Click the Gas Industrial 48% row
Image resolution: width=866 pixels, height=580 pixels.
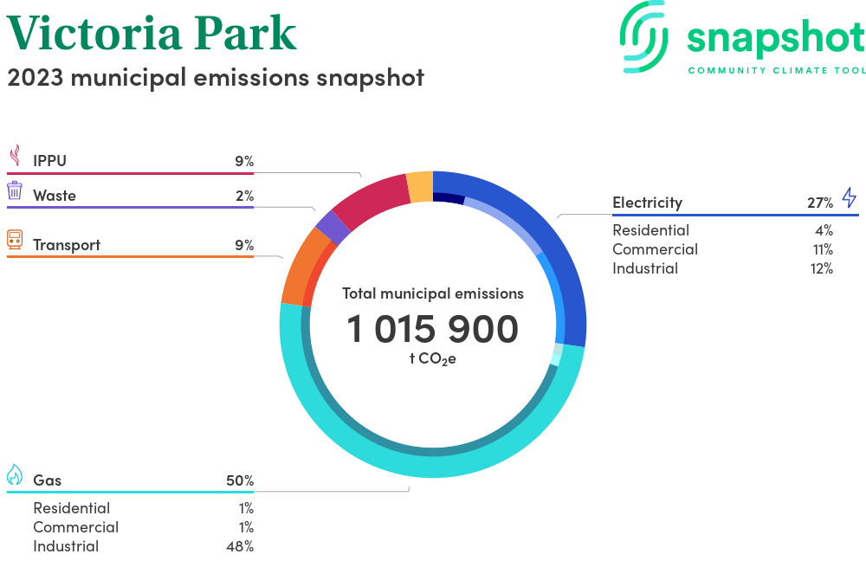pyautogui.click(x=143, y=546)
